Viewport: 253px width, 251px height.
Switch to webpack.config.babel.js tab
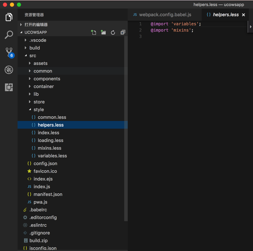[x=165, y=15]
